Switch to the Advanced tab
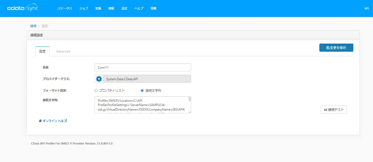The height and width of the screenshot is (162, 373). 63,51
